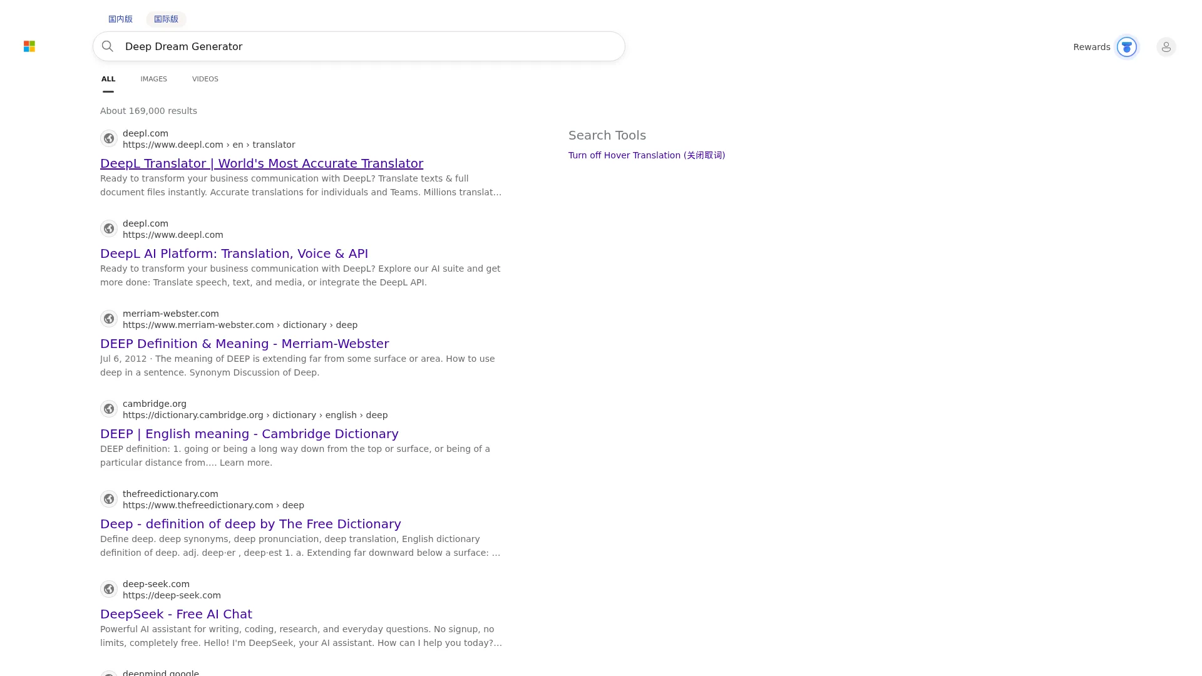The height and width of the screenshot is (676, 1202).
Task: Select the IMAGES results tab
Action: click(153, 79)
